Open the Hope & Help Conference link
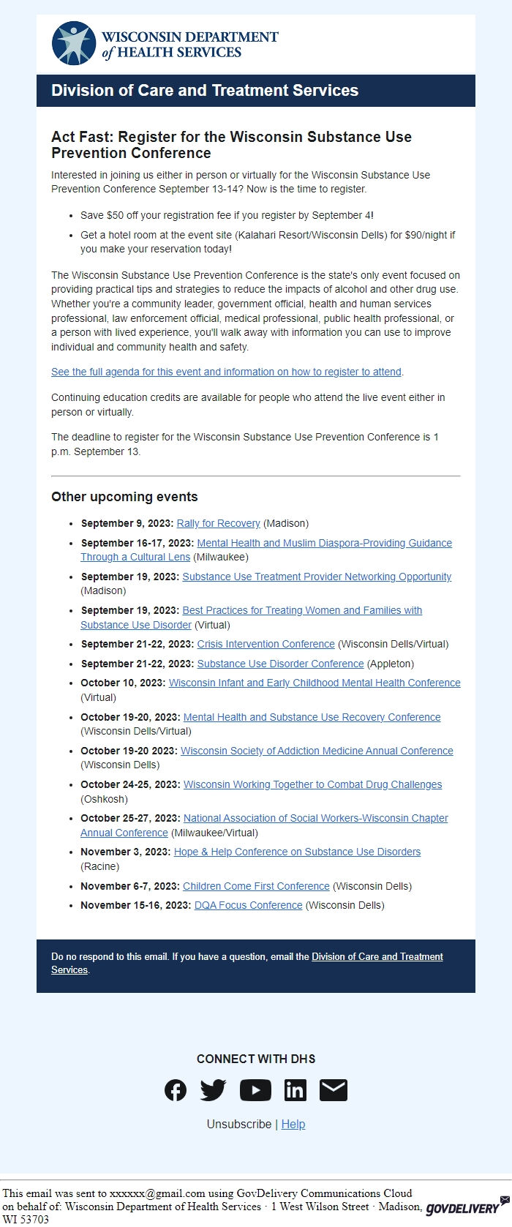Screen dimensions: 512x1227 pyautogui.click(x=297, y=852)
